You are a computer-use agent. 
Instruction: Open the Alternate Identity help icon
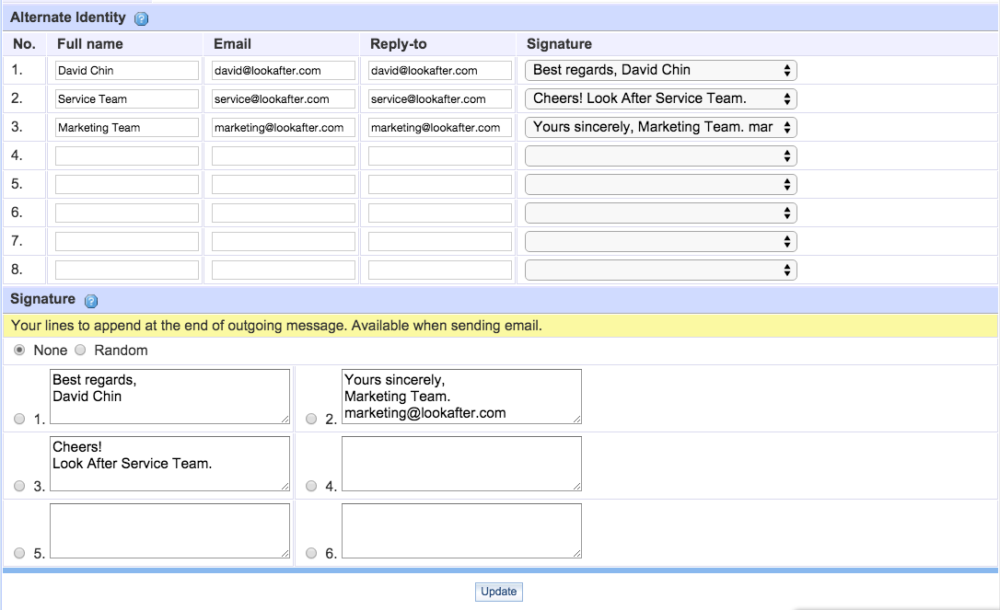pos(142,18)
